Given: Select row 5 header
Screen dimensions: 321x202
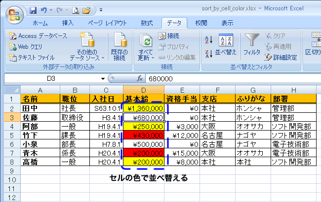Looking at the screenshot, I should click(x=12, y=135).
